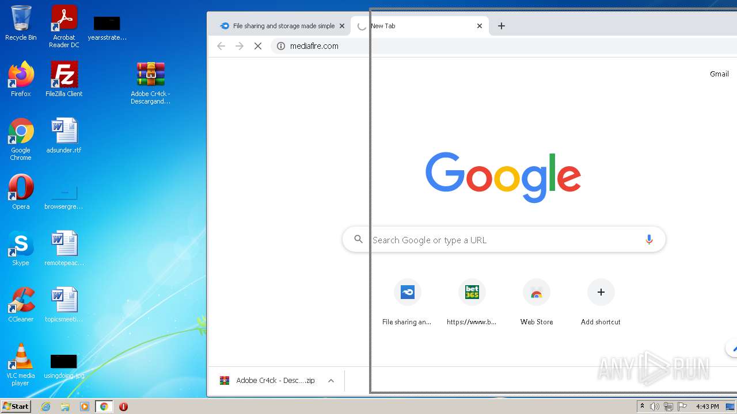
Task: Open the Recycle Bin desktop icon
Action: (21, 23)
